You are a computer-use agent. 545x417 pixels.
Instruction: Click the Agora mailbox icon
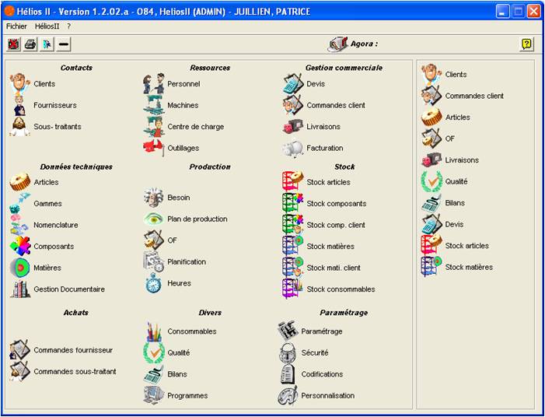coord(337,44)
